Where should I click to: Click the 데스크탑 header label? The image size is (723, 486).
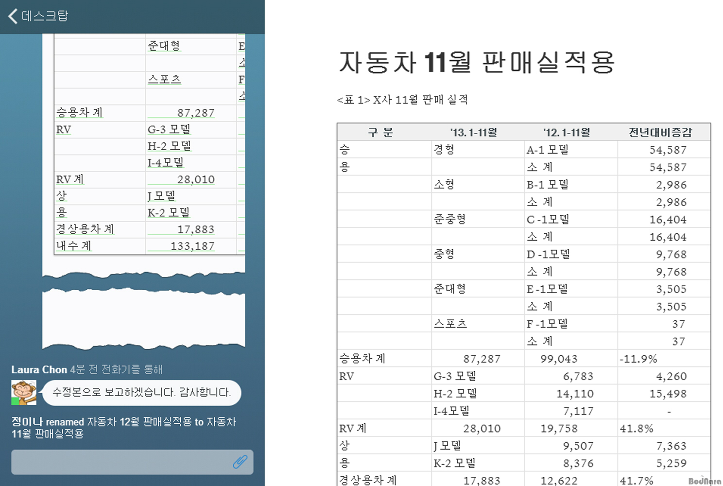(45, 16)
